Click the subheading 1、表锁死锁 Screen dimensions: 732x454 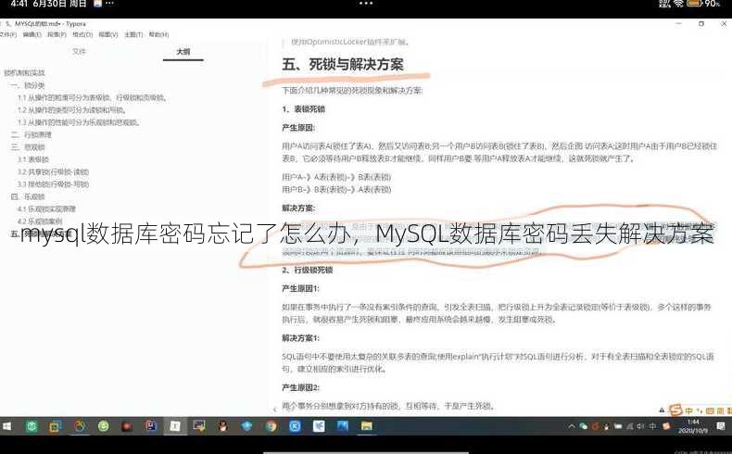[x=303, y=109]
